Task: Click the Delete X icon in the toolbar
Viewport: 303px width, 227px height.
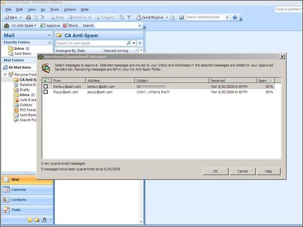Action: [43, 17]
